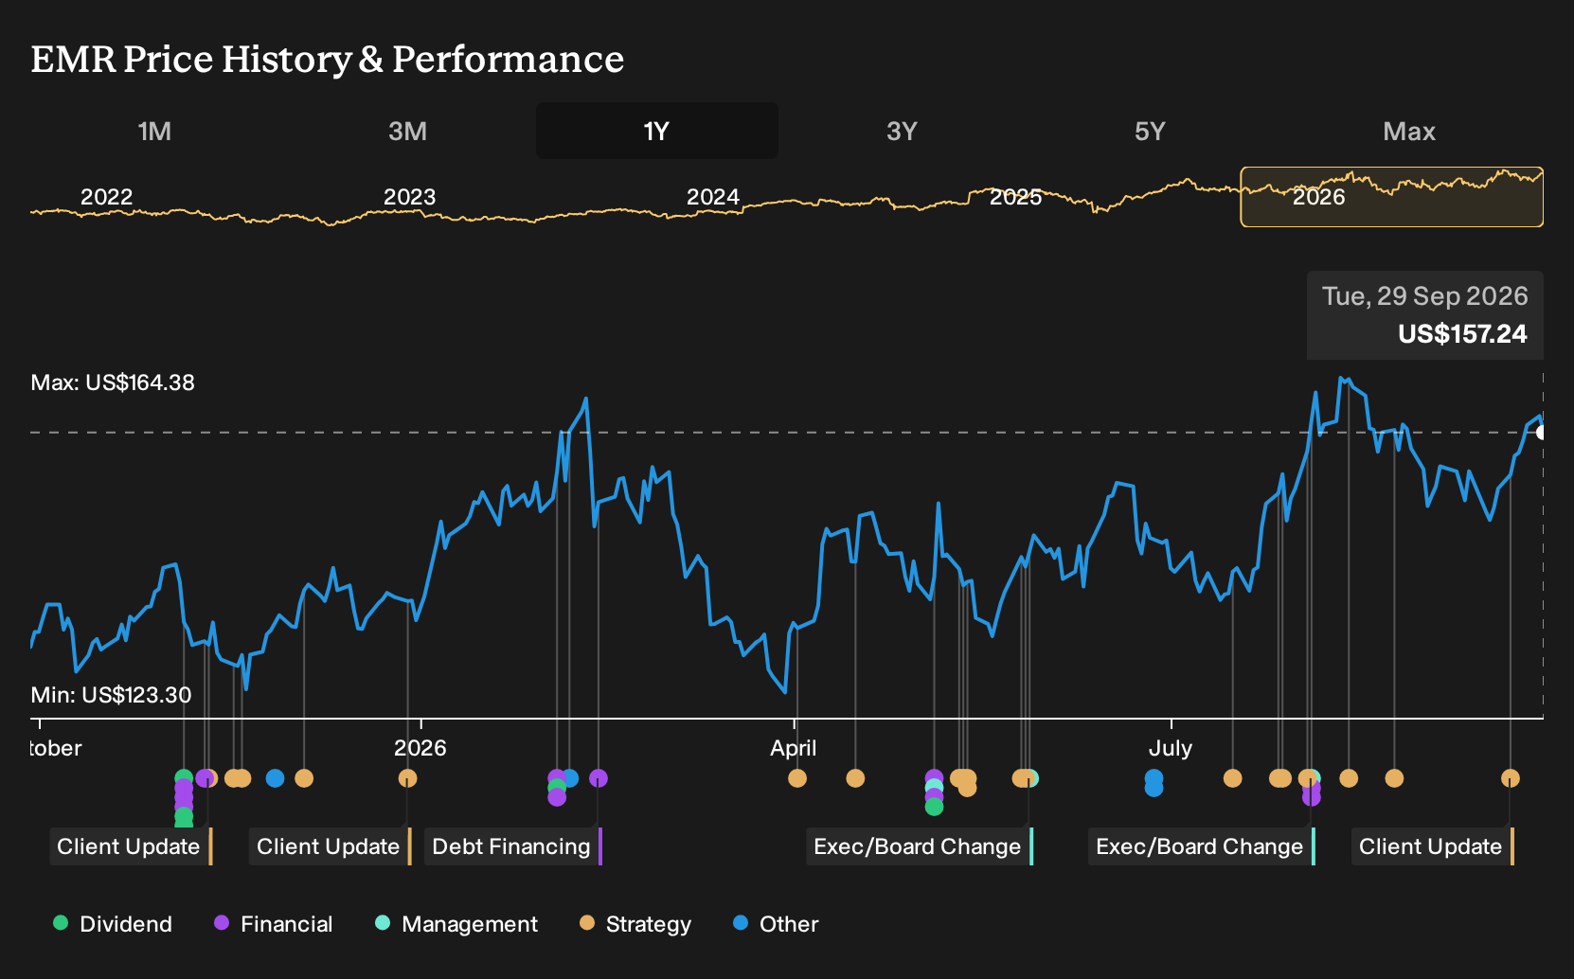
Task: Open the first Exec/Board Change label near April
Action: coord(919,846)
